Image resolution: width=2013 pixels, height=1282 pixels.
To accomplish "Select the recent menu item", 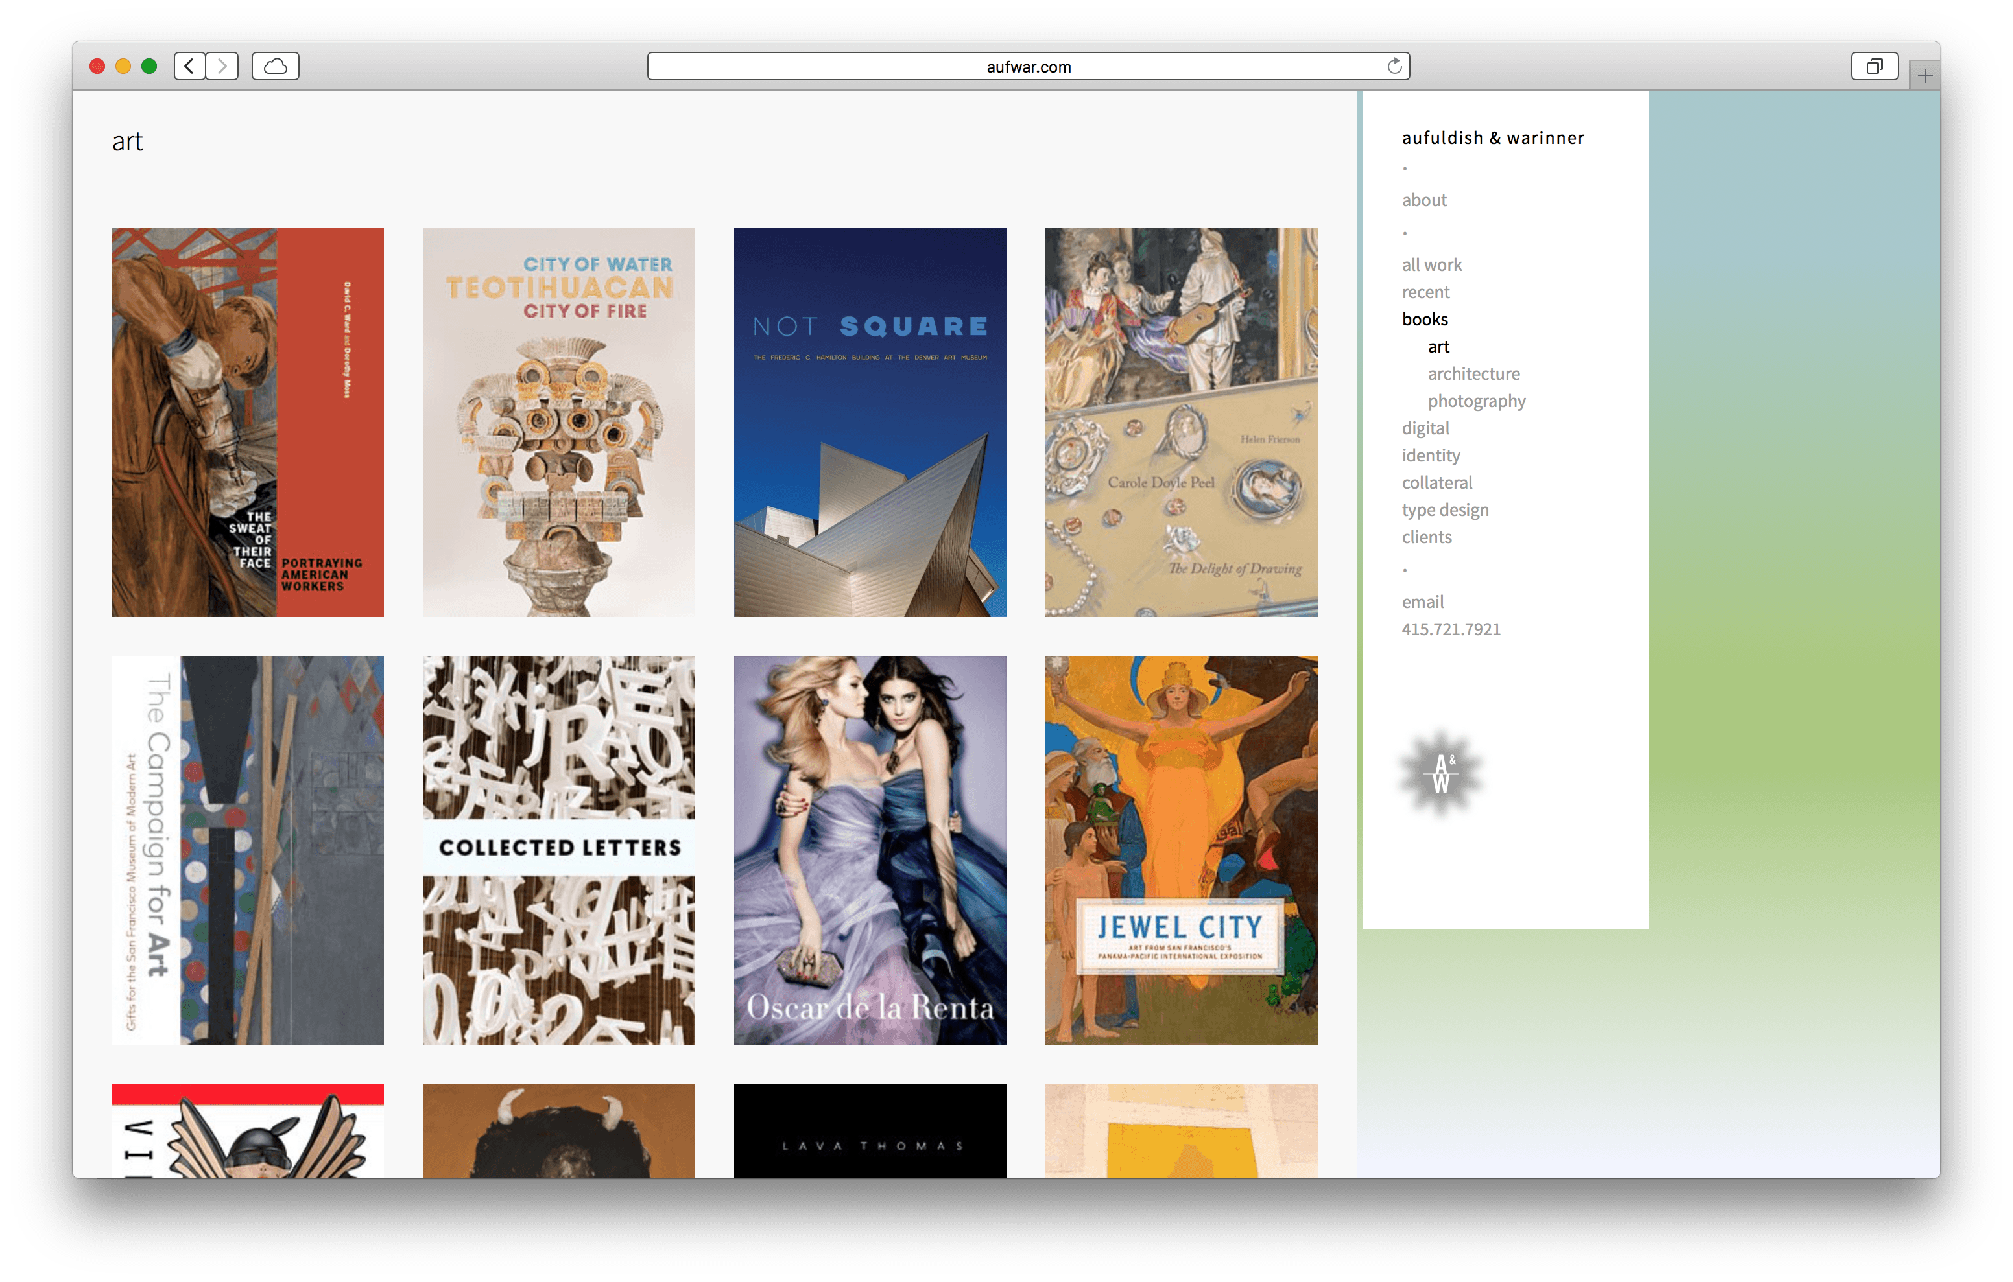I will [1425, 292].
